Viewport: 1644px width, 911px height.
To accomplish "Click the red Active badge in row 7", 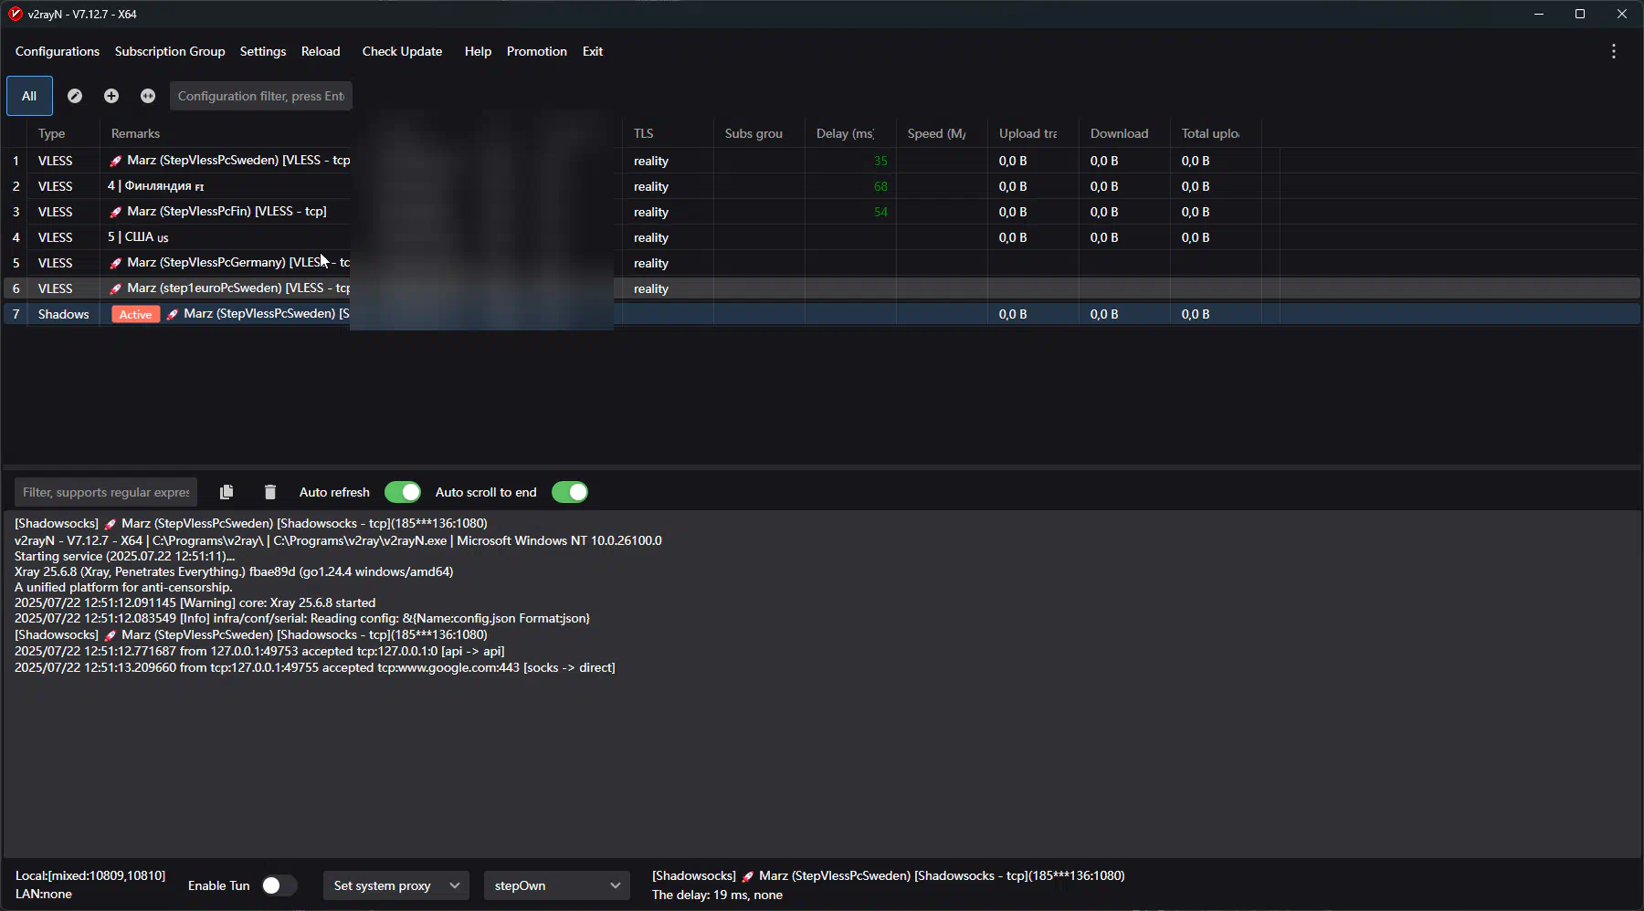I will (x=135, y=314).
